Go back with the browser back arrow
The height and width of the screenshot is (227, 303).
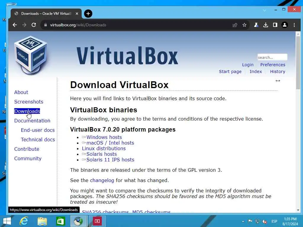click(15, 25)
